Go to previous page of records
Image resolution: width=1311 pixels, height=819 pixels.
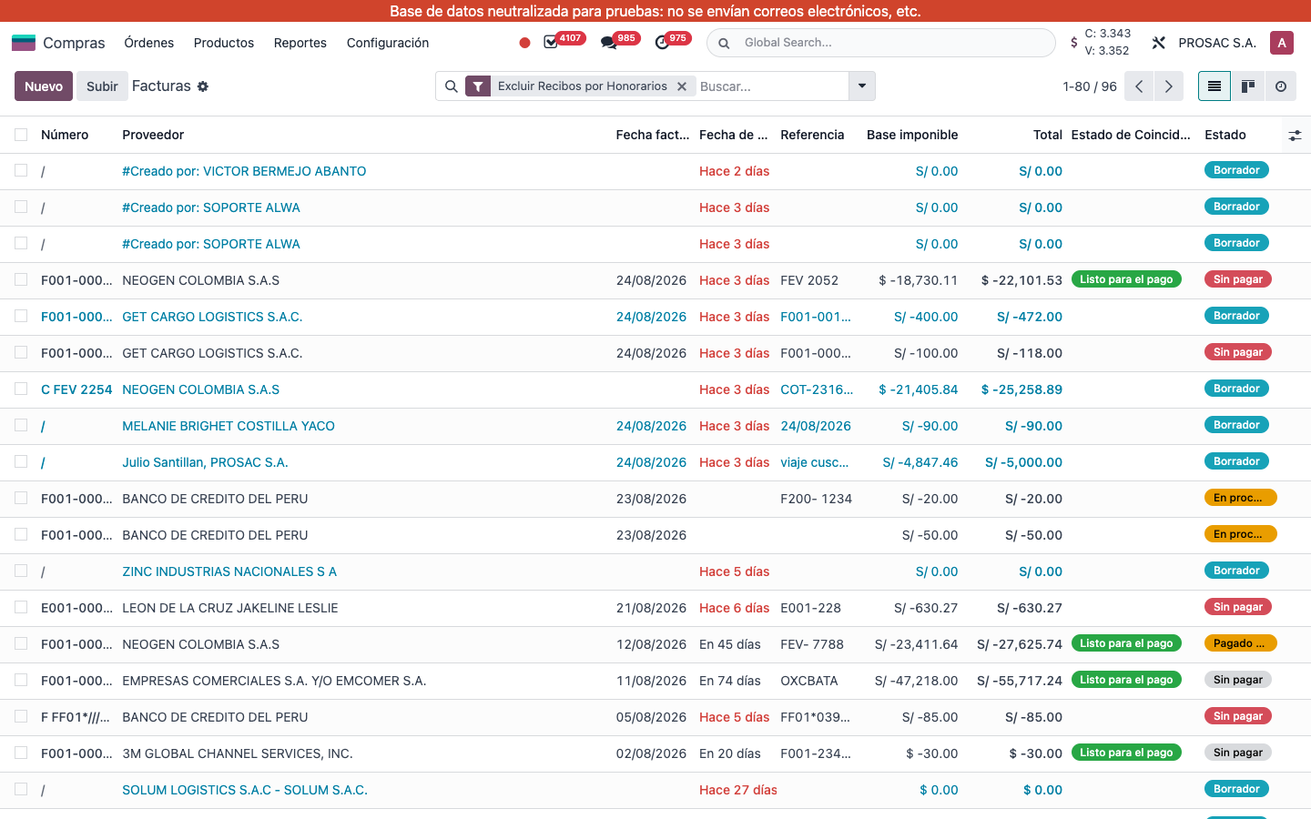1139,86
